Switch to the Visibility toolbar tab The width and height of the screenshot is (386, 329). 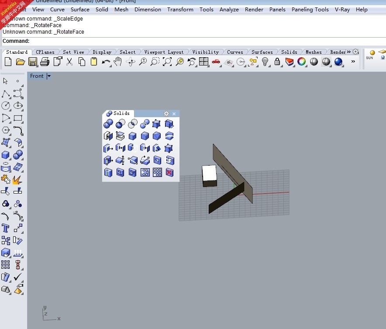205,52
